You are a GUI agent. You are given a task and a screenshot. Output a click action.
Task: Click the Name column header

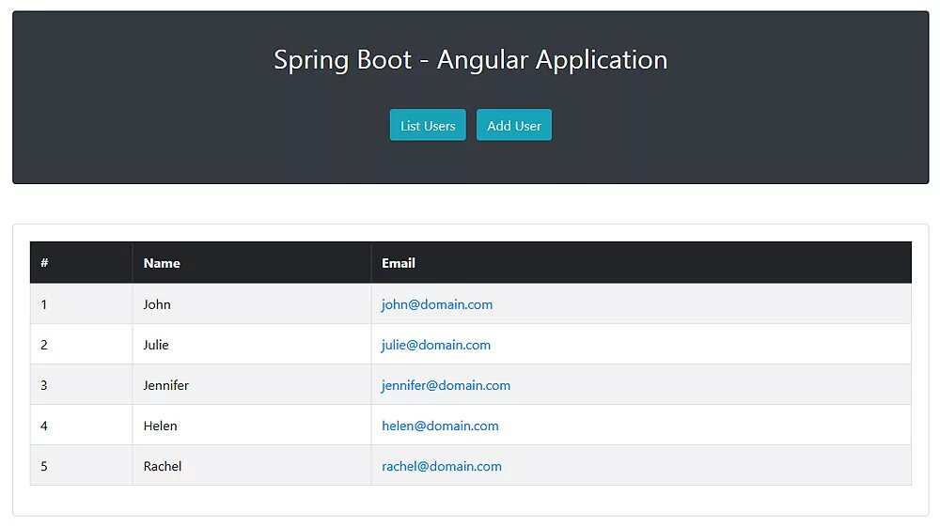tap(162, 263)
